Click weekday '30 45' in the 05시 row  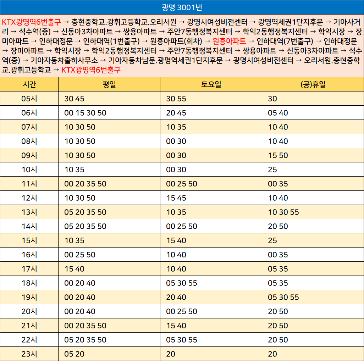pyautogui.click(x=74, y=99)
